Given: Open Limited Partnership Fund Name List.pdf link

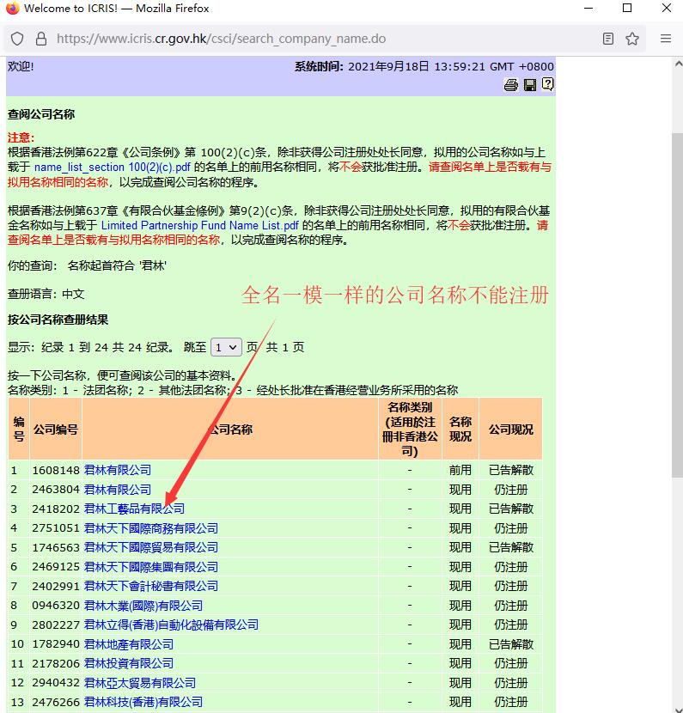Looking at the screenshot, I should click(199, 225).
